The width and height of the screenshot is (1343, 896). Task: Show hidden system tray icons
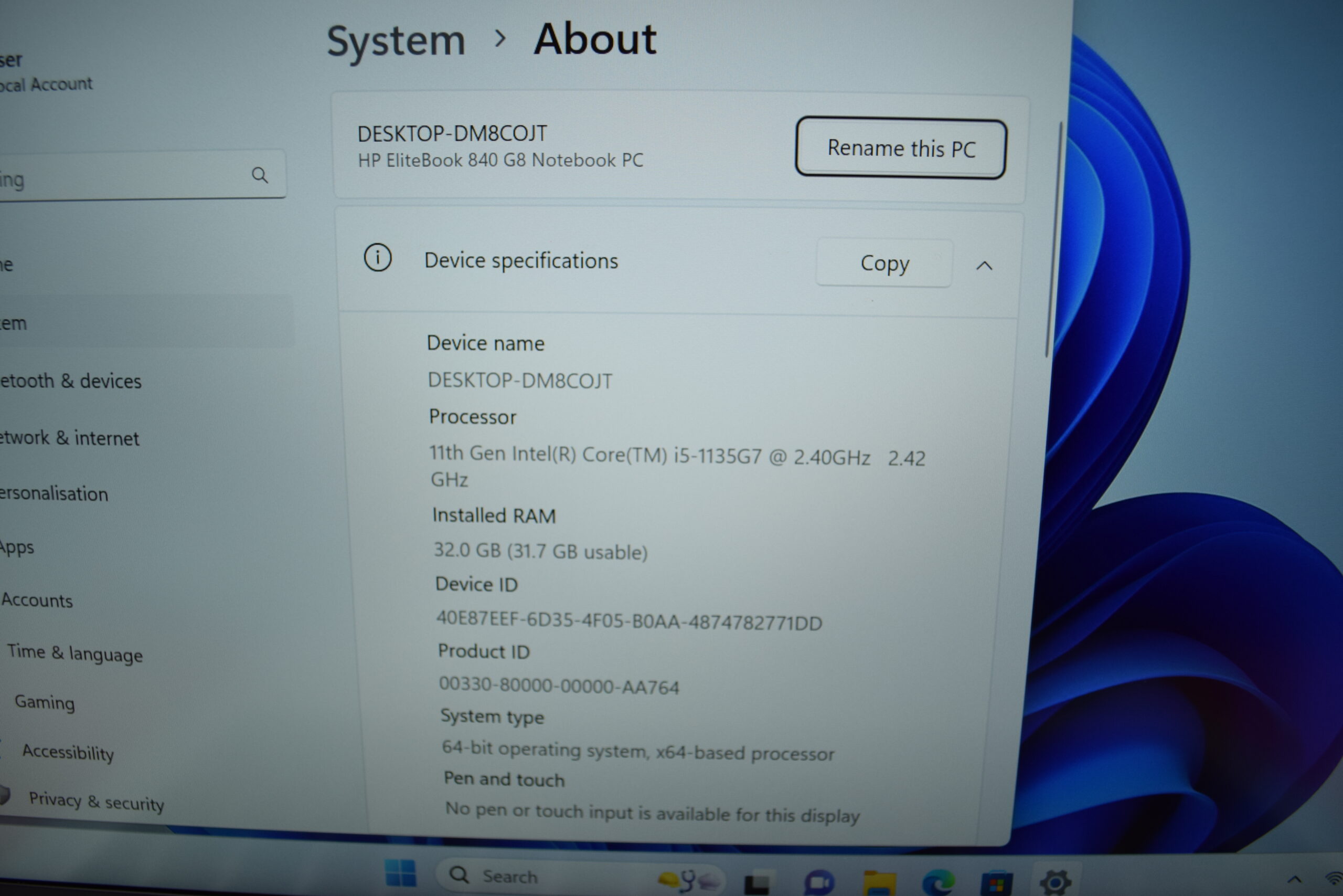(x=1295, y=879)
